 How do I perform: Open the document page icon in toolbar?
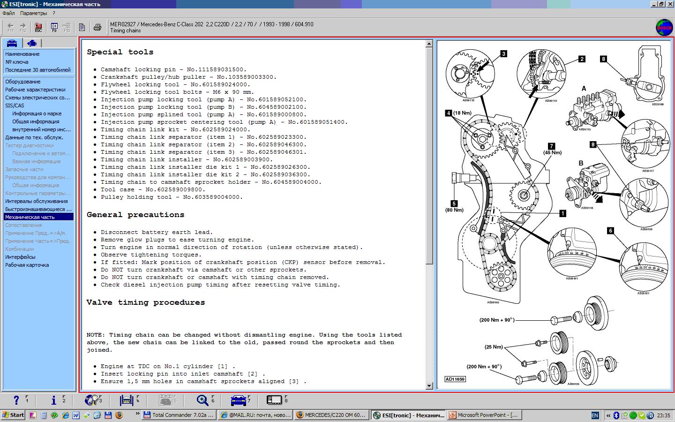82,27
